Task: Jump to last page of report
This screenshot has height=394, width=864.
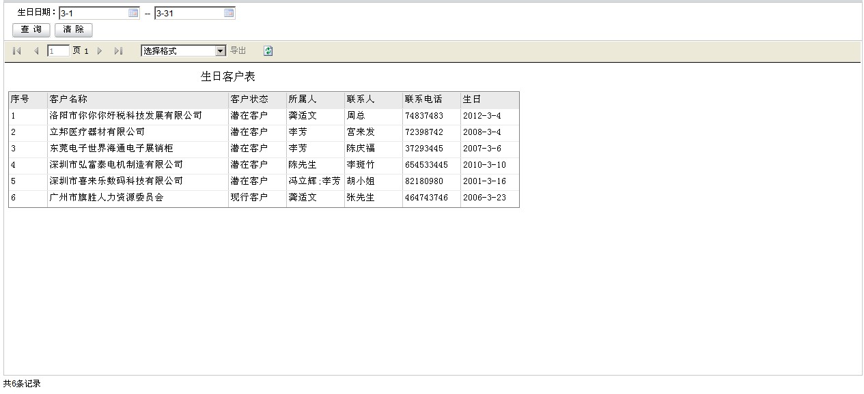Action: click(x=118, y=51)
